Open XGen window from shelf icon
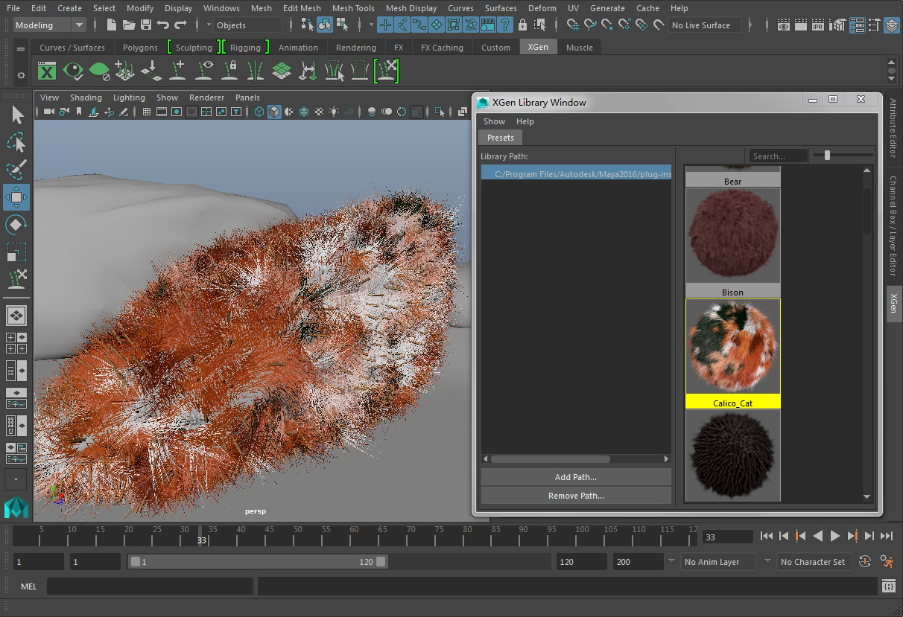This screenshot has width=903, height=617. coord(47,71)
